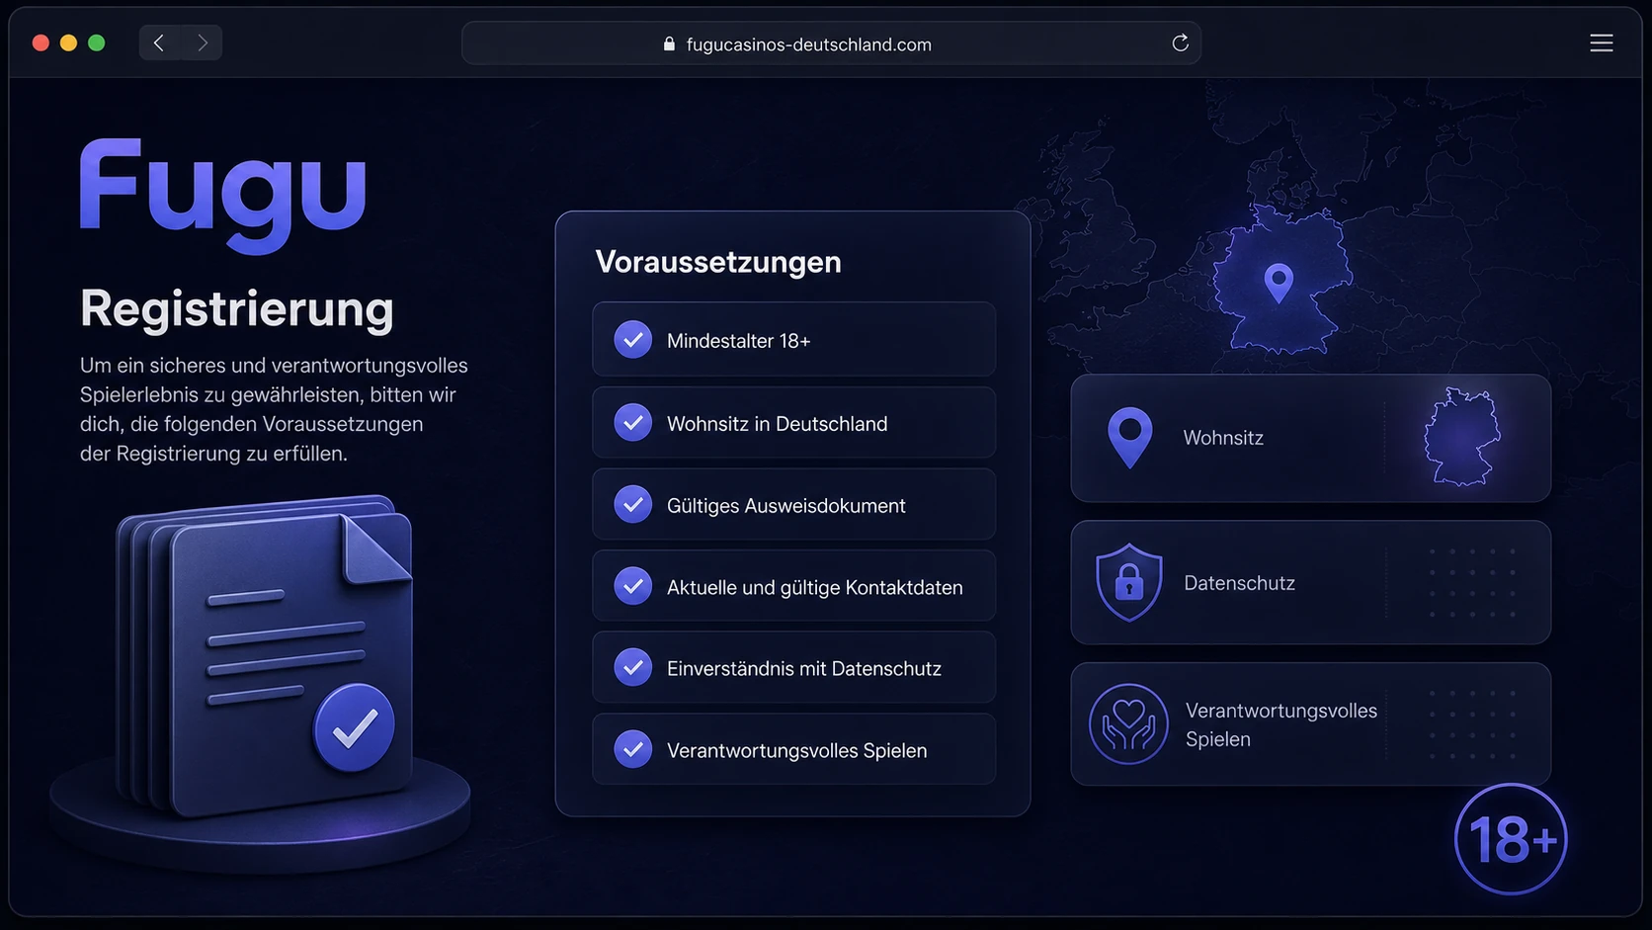
Task: Toggle the Wohnsitz in Deutschland checkbox
Action: point(632,423)
